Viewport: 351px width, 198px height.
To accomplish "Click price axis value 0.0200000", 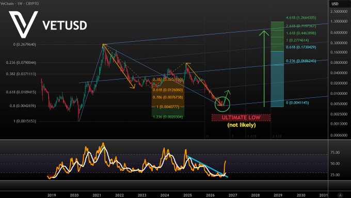I will [x=339, y=83].
